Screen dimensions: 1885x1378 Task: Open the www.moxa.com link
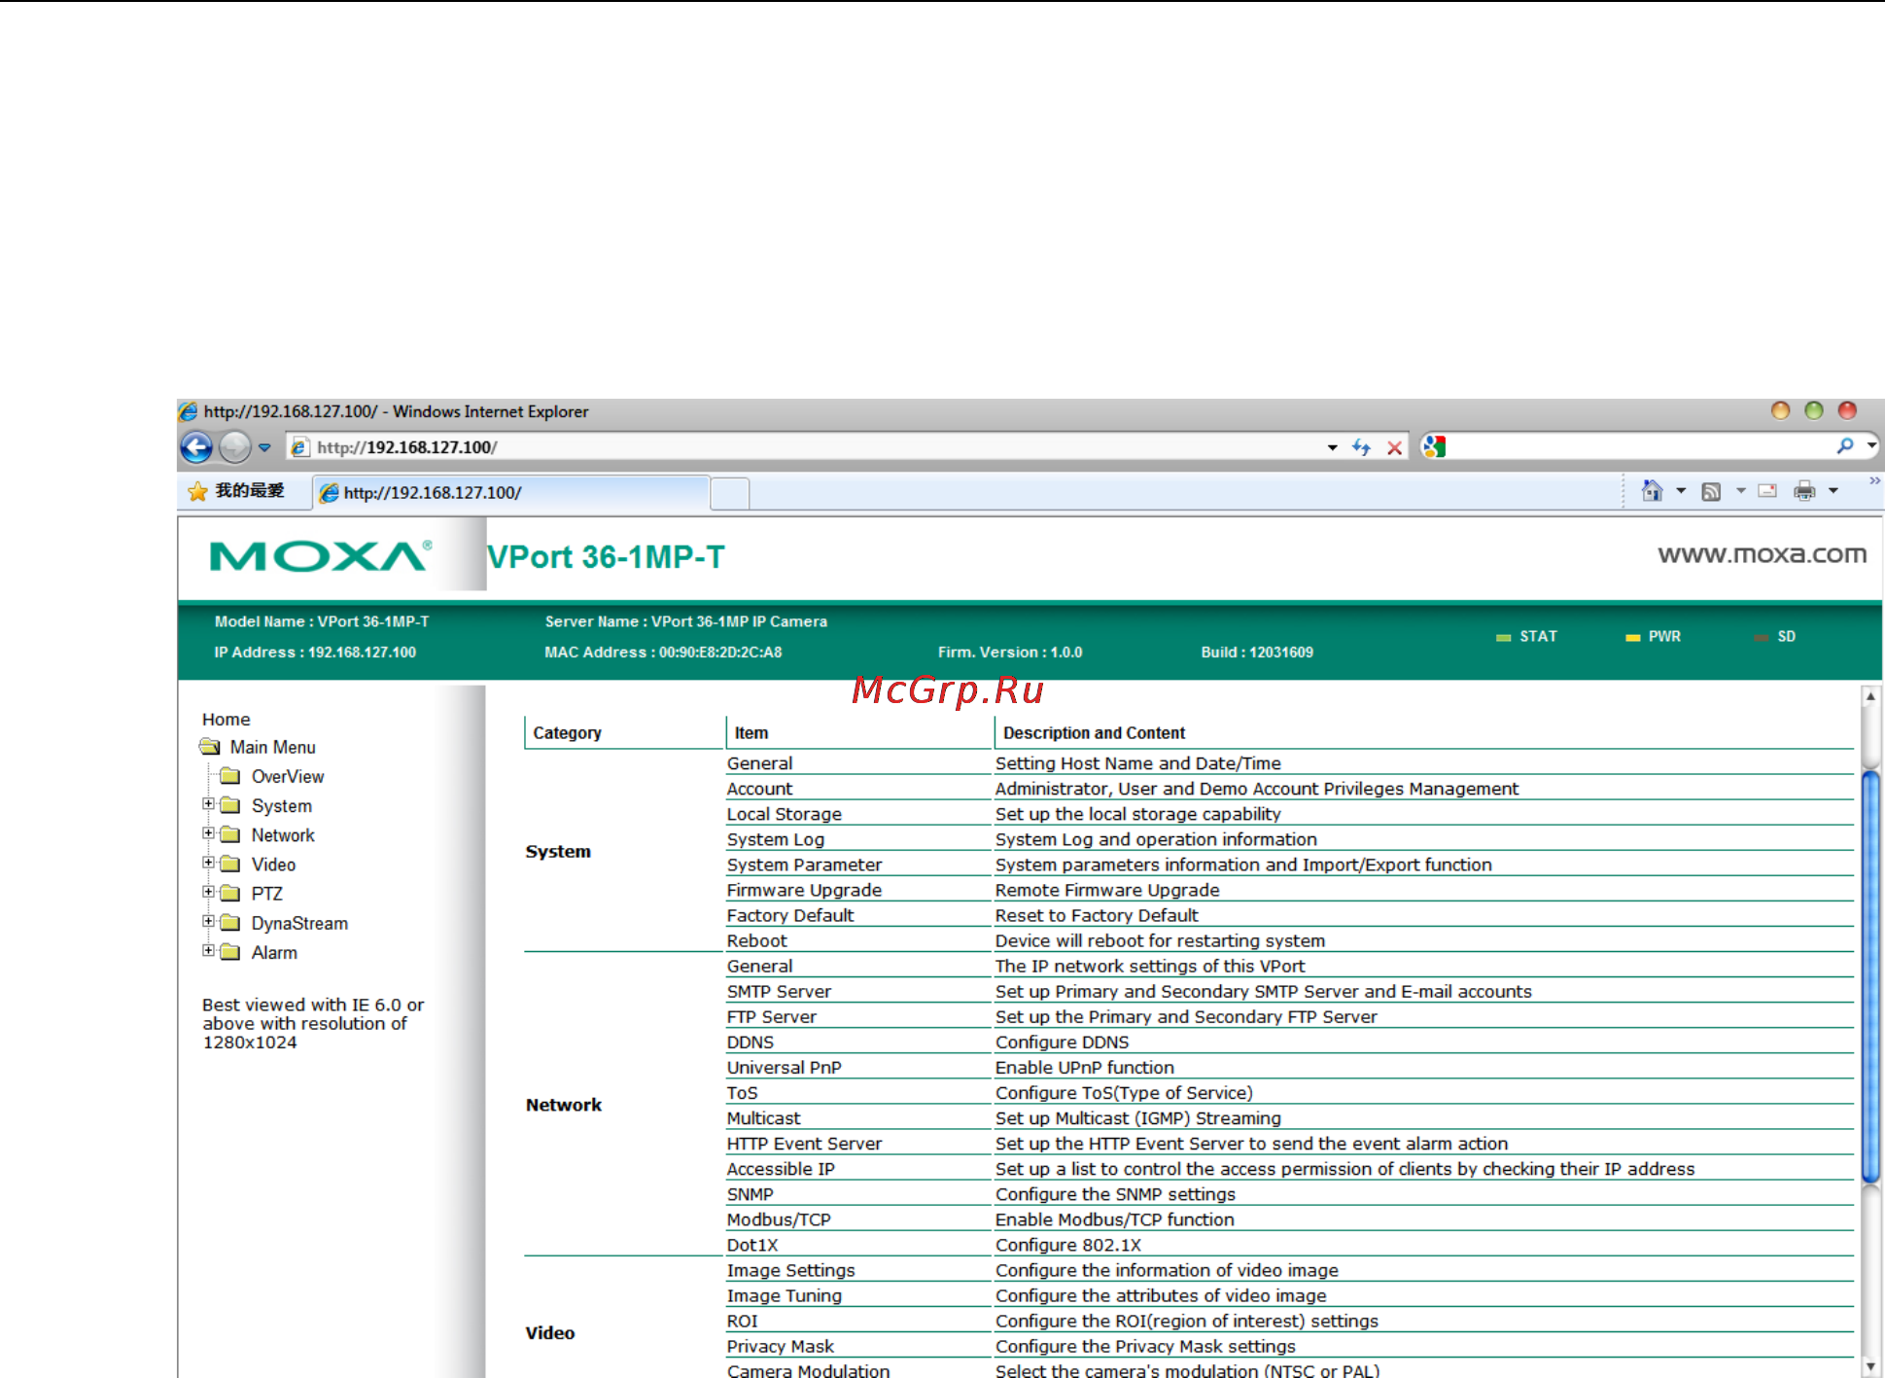1762,554
